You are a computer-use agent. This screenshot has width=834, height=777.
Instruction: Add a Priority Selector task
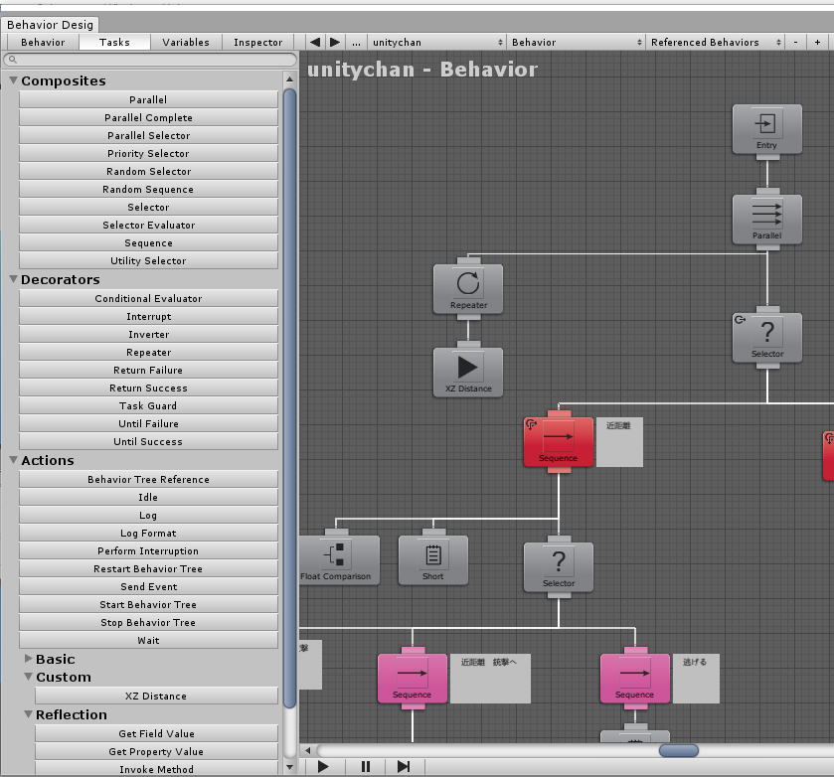(x=148, y=153)
